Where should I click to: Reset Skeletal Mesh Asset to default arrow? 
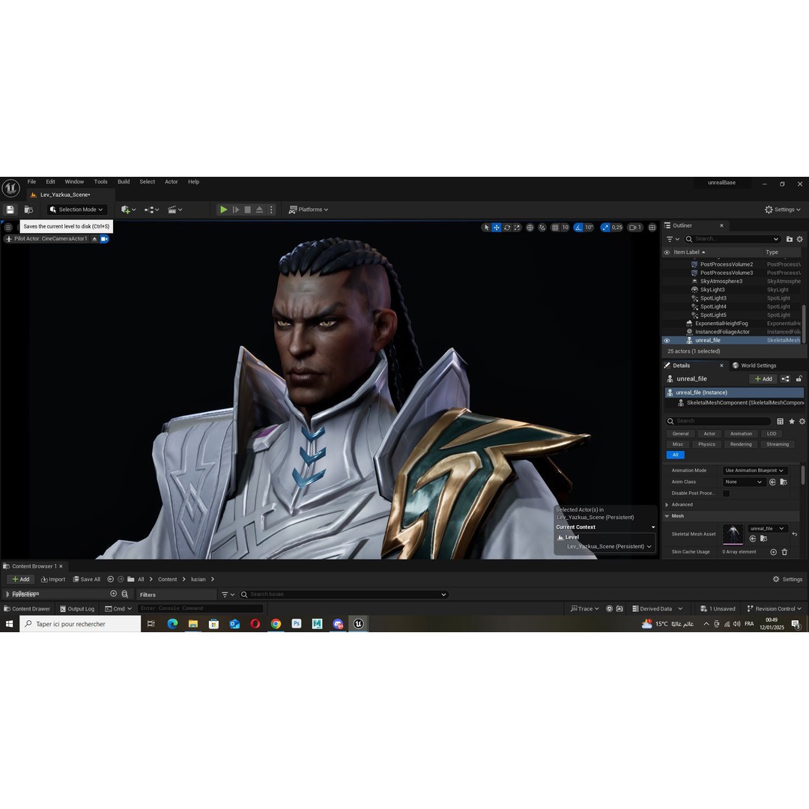tap(795, 534)
